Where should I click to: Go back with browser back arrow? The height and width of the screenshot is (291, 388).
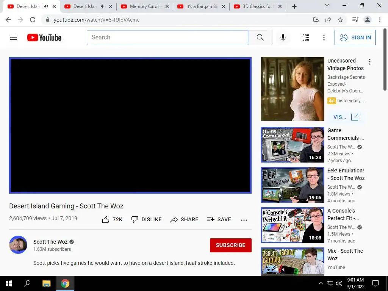pyautogui.click(x=8, y=20)
